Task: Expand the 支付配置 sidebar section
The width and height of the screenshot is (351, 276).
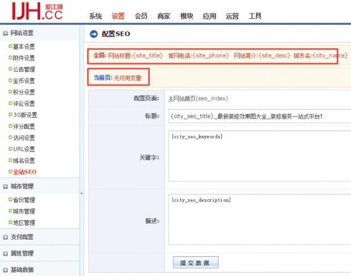Action: click(5, 237)
